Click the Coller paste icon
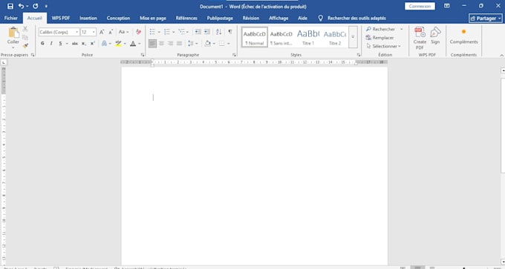The width and height of the screenshot is (505, 269). pyautogui.click(x=13, y=33)
